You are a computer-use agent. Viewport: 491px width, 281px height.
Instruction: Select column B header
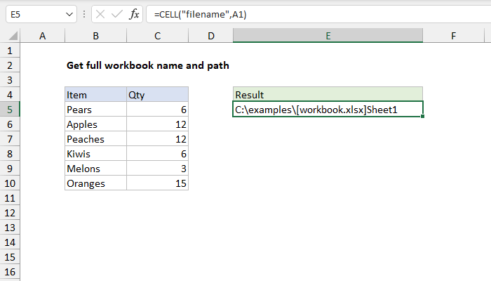[96, 36]
